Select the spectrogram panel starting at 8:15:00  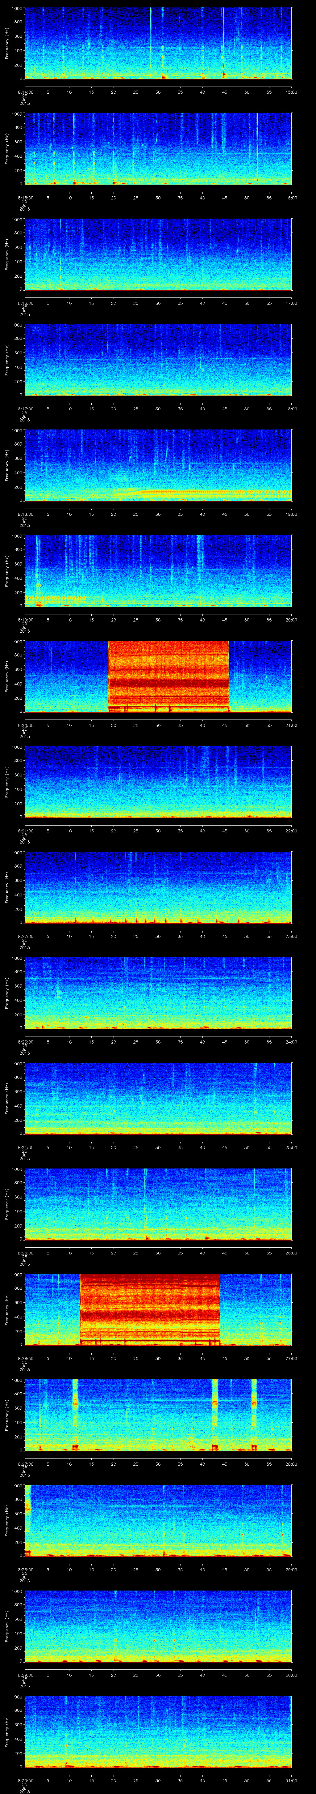[158, 149]
